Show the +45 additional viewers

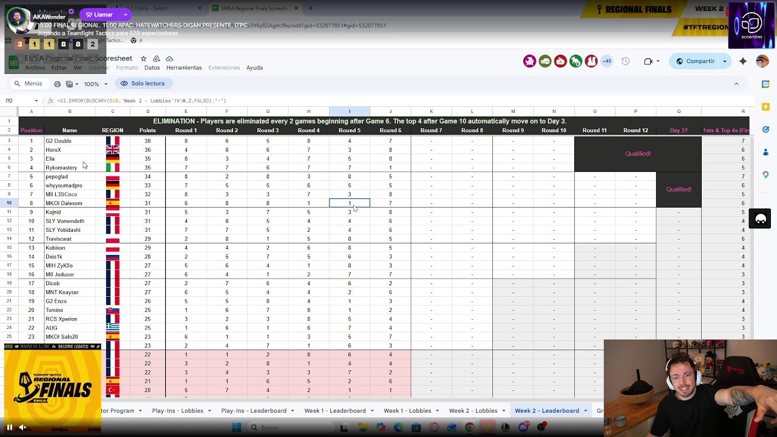click(606, 61)
